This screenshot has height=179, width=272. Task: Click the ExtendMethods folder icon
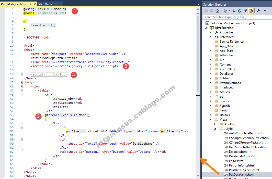click(x=217, y=83)
